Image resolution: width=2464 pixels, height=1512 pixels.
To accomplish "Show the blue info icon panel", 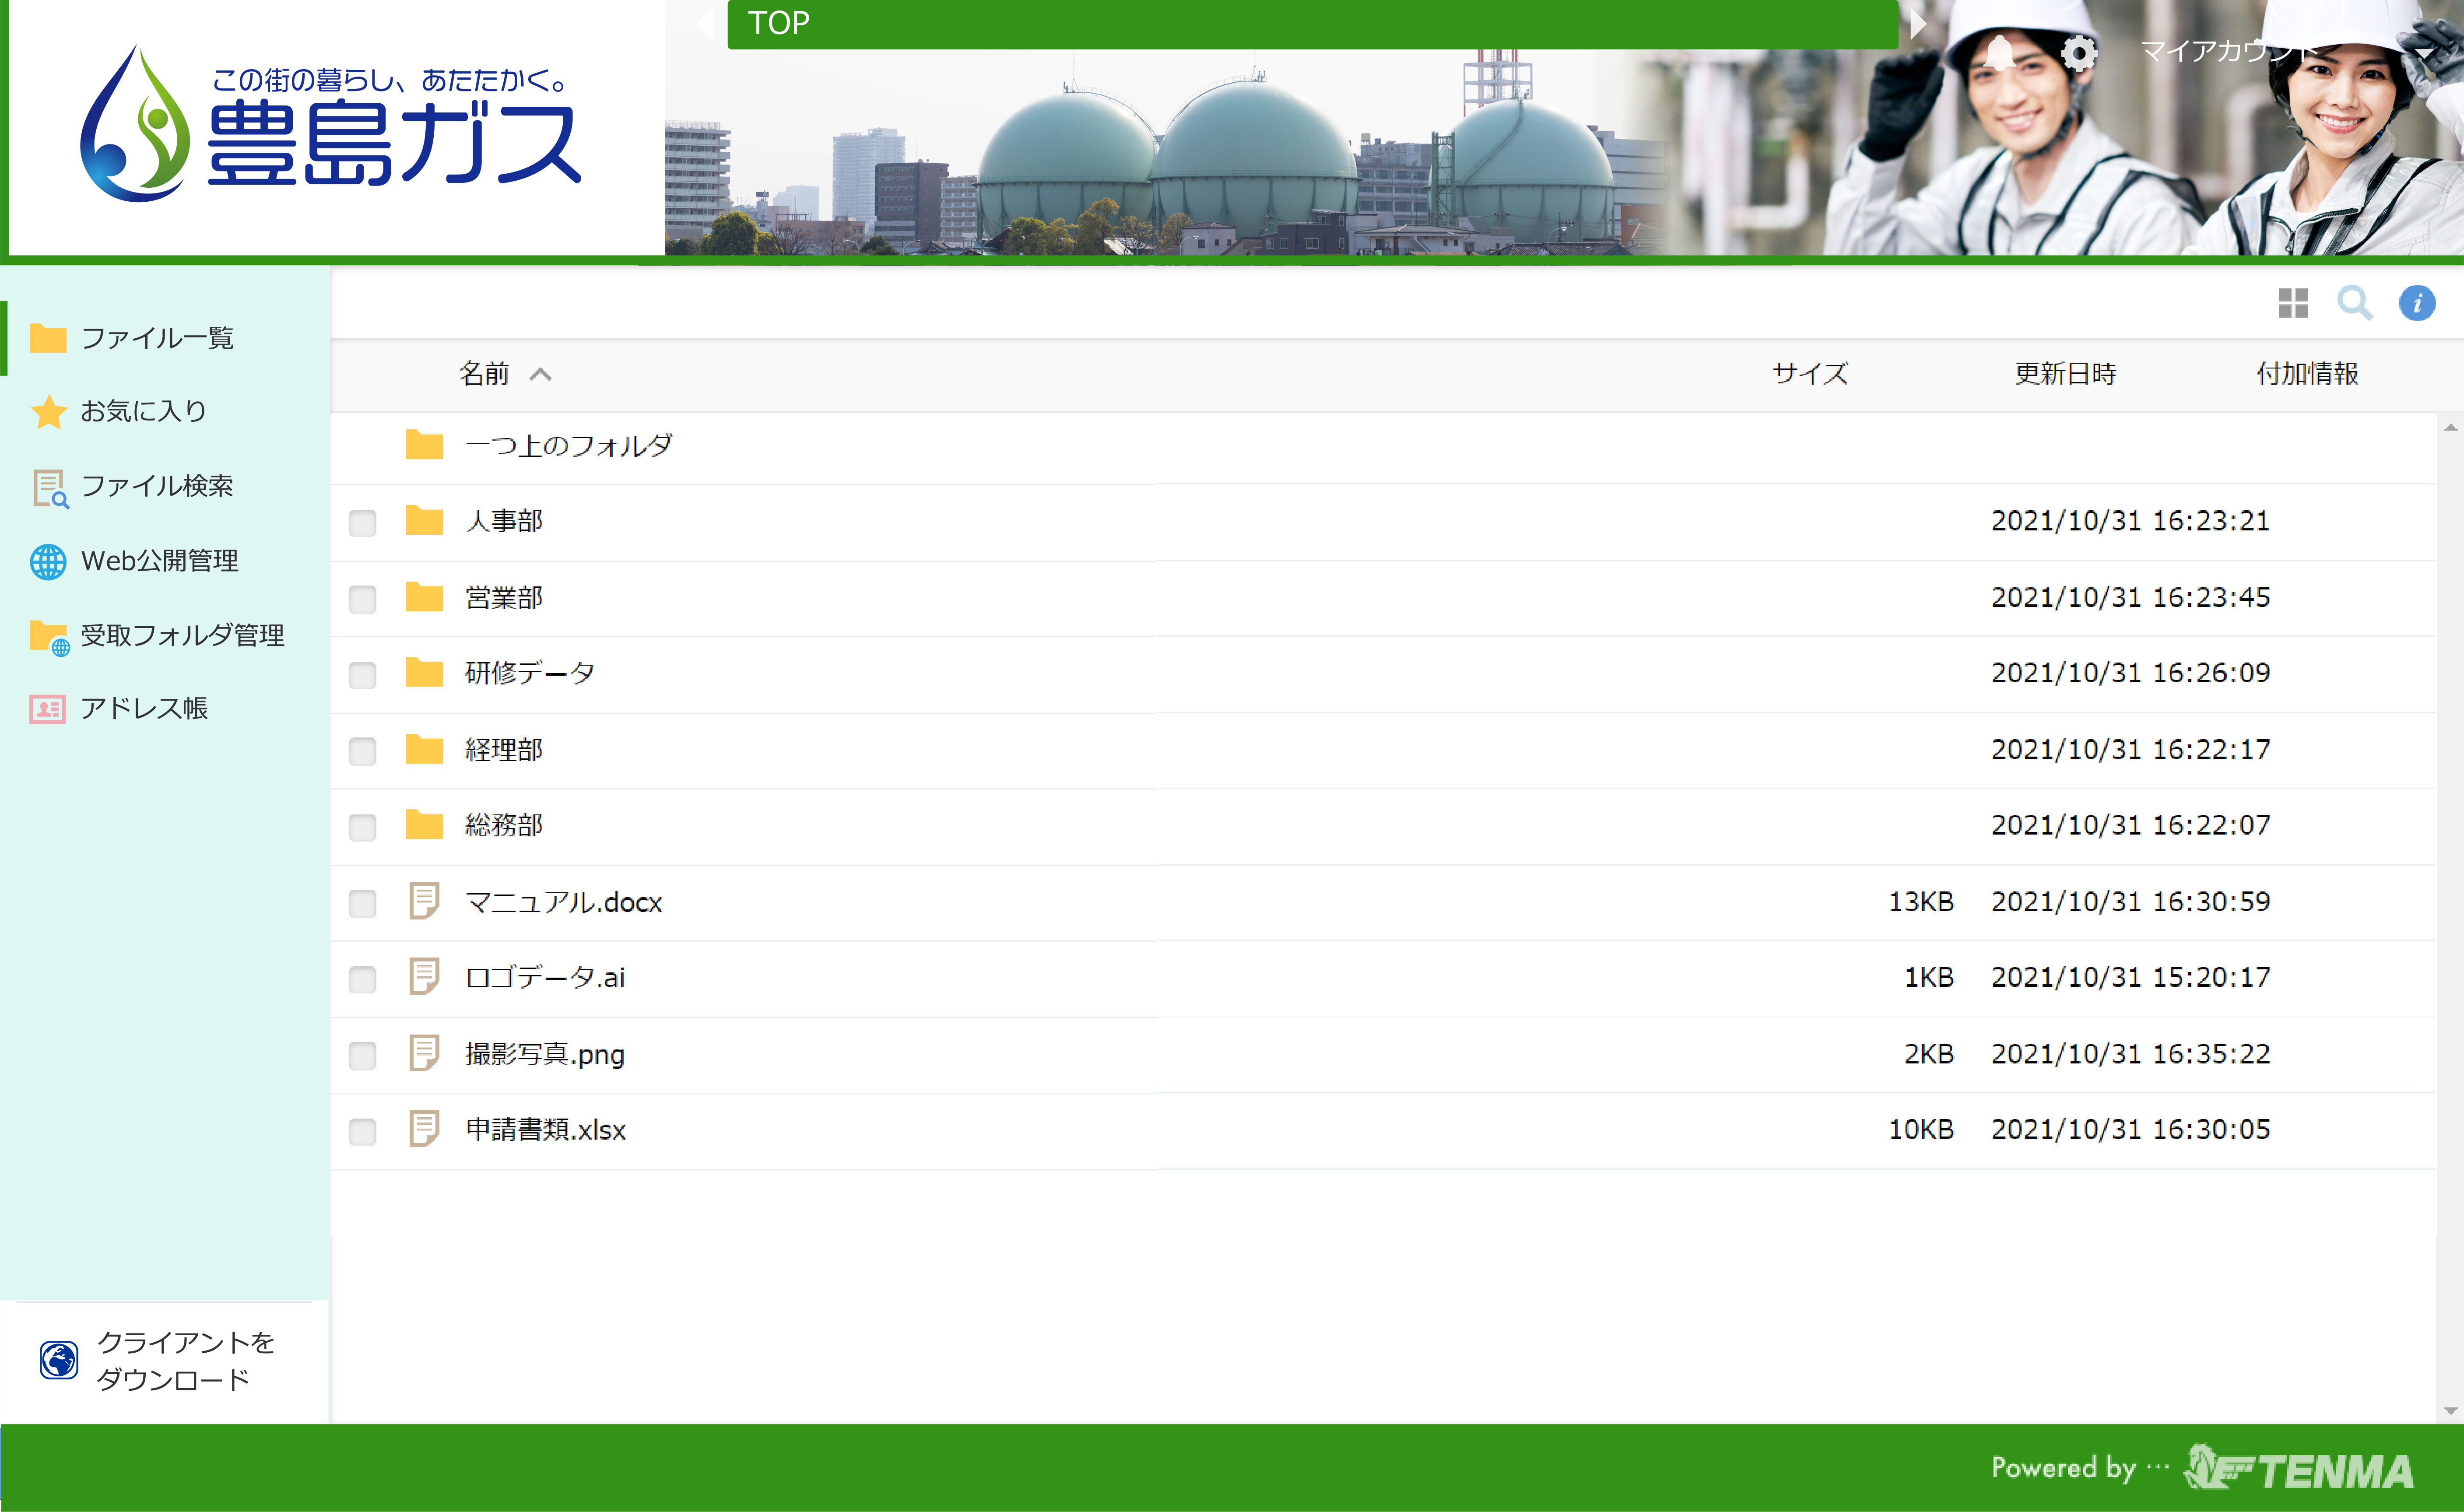I will tap(2417, 303).
